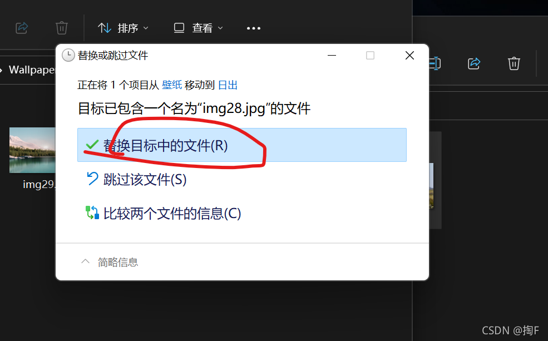The image size is (548, 341).
Task: Minimize the replace or skip files dialog
Action: [332, 55]
